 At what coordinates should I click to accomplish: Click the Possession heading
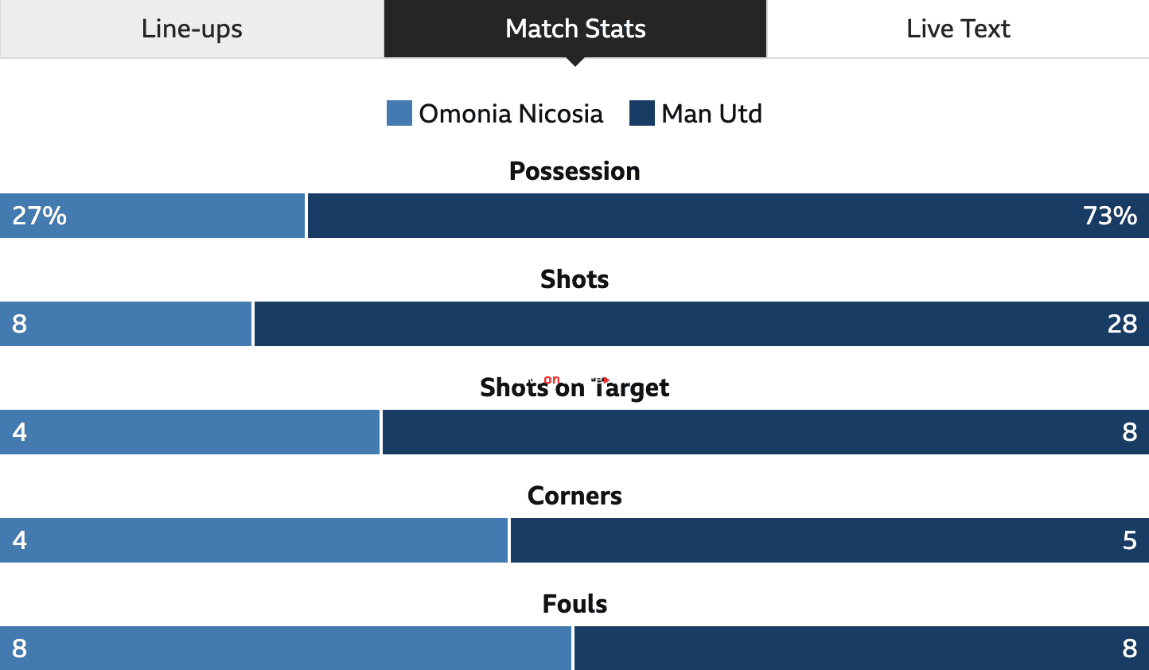point(574,171)
